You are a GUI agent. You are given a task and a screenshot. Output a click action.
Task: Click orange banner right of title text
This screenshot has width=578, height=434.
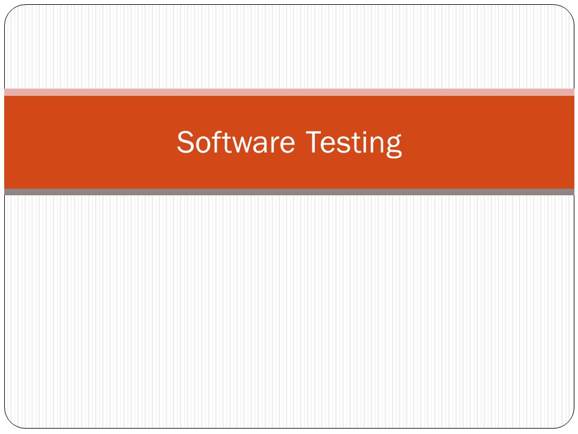[x=488, y=142]
